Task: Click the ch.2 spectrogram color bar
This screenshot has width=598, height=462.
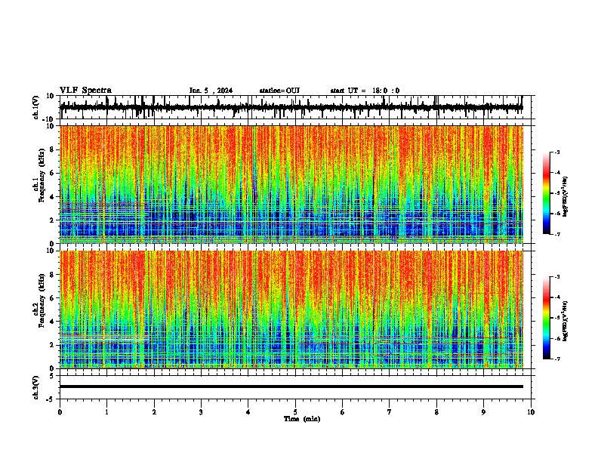Action: (x=547, y=318)
